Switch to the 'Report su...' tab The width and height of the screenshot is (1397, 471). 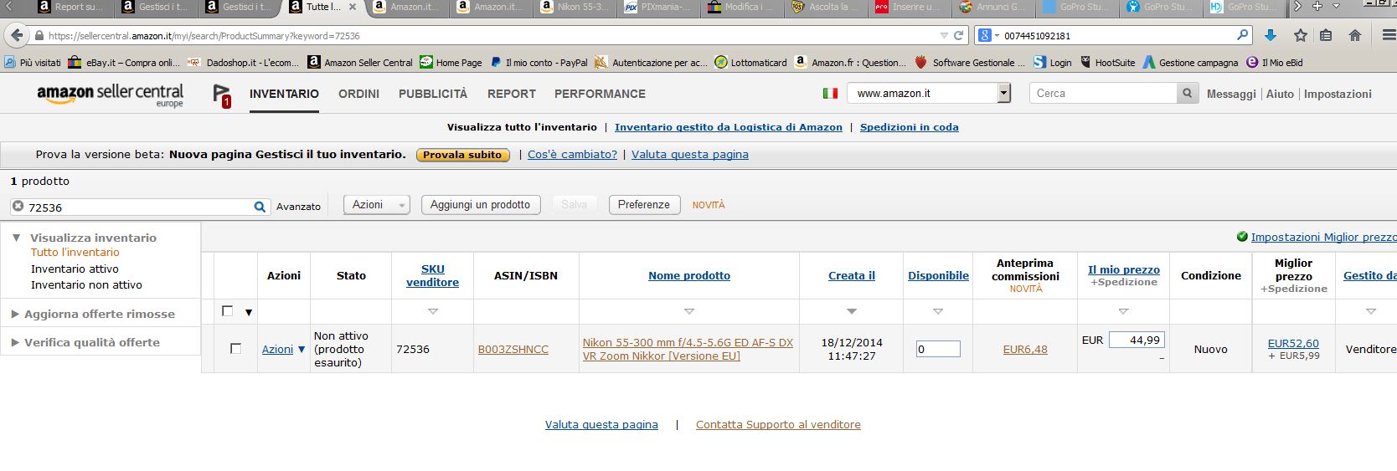pyautogui.click(x=73, y=7)
